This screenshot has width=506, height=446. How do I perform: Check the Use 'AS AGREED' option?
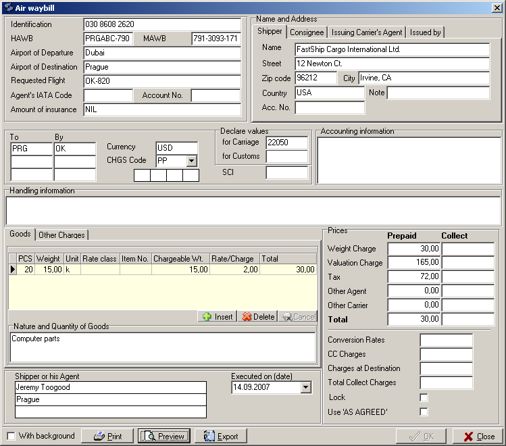tap(424, 412)
